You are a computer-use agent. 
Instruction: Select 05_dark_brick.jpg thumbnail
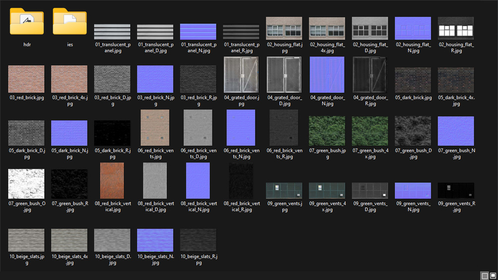point(413,80)
